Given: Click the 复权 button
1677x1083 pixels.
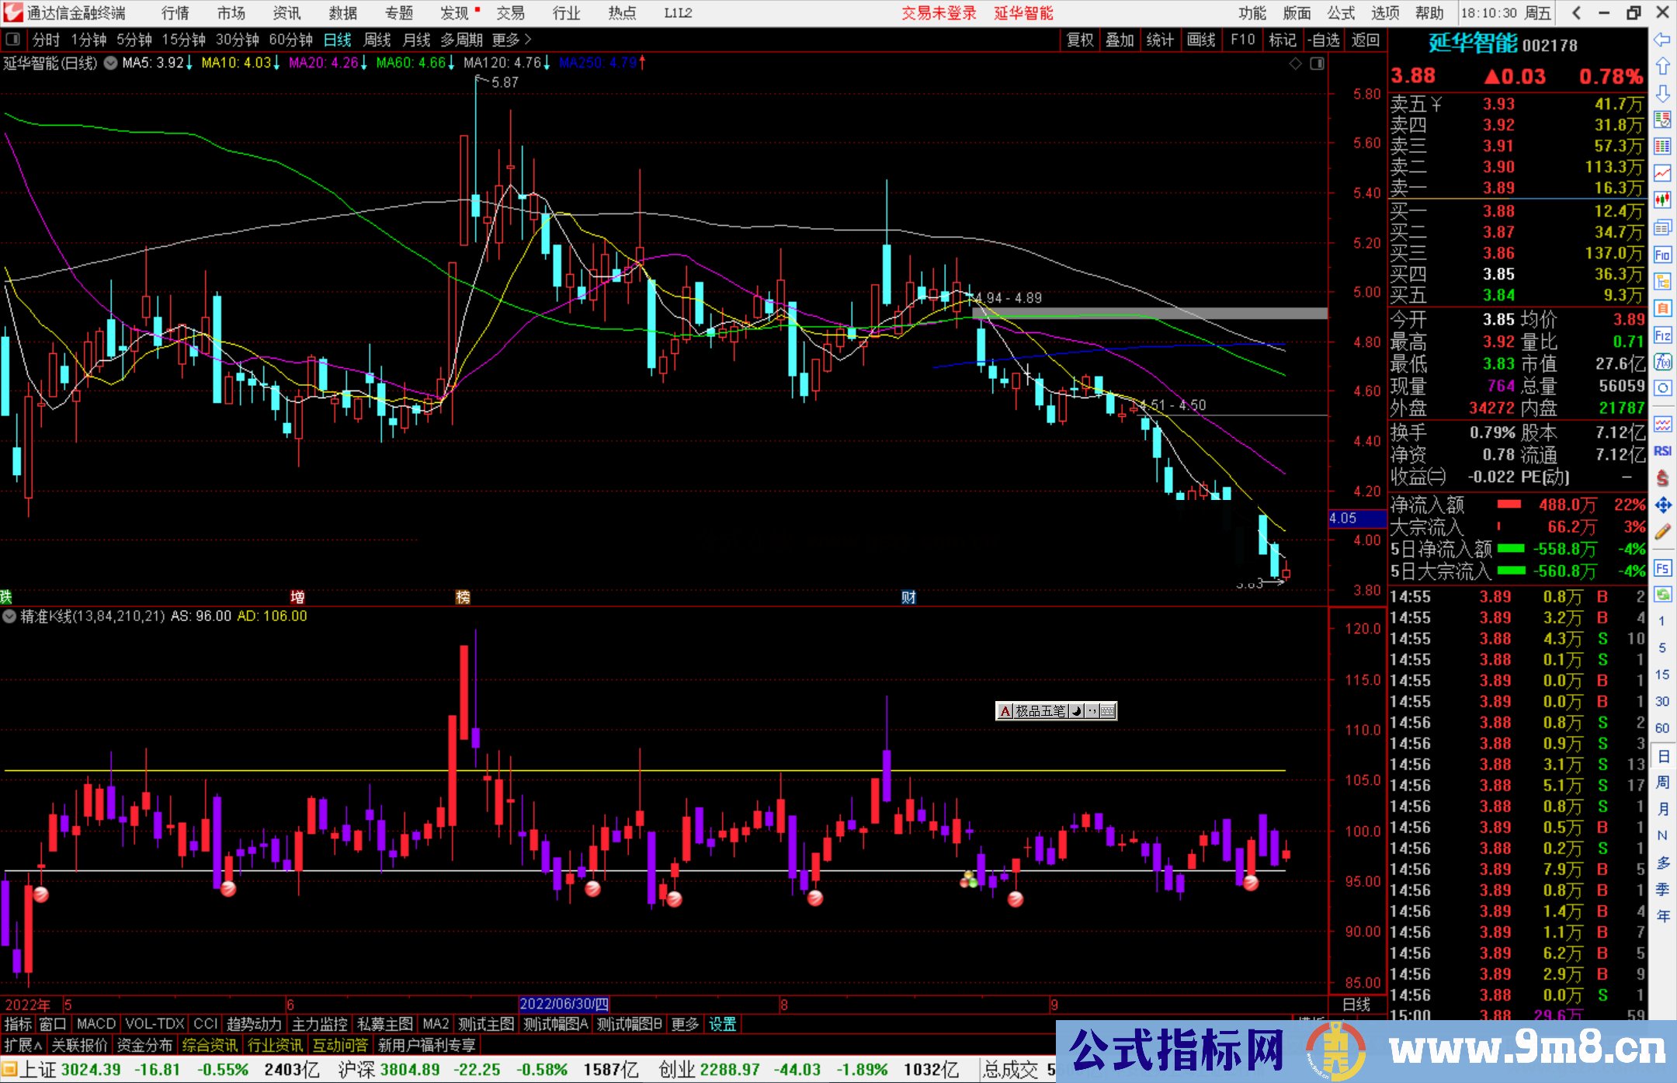Looking at the screenshot, I should [x=1080, y=40].
